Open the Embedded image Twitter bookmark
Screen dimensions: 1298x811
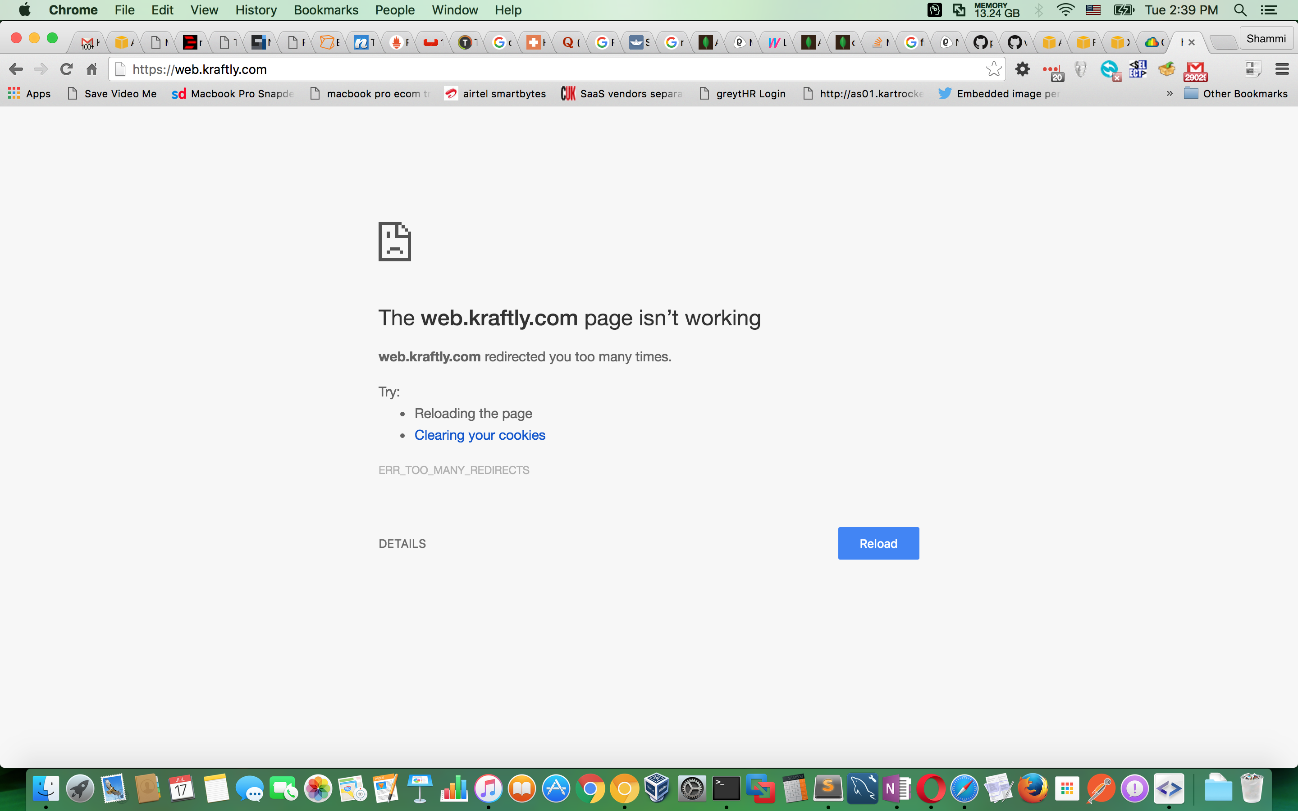(999, 93)
